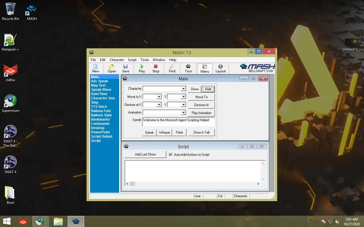
Task: Click the muted volume tray icon
Action: point(337,222)
